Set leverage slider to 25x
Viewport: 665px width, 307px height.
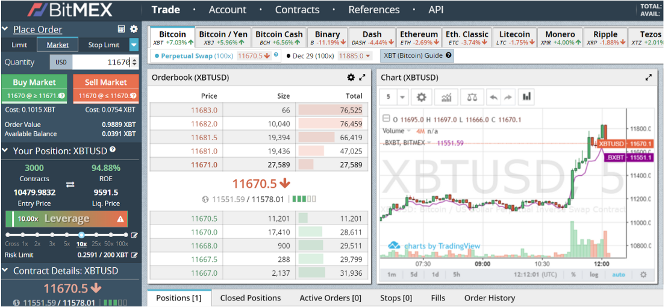96,235
